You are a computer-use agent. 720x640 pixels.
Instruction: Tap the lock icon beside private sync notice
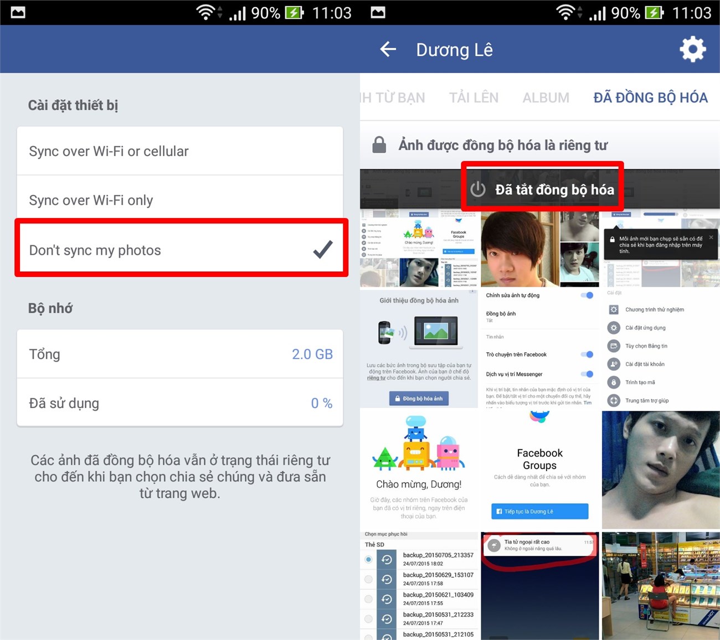(x=379, y=145)
